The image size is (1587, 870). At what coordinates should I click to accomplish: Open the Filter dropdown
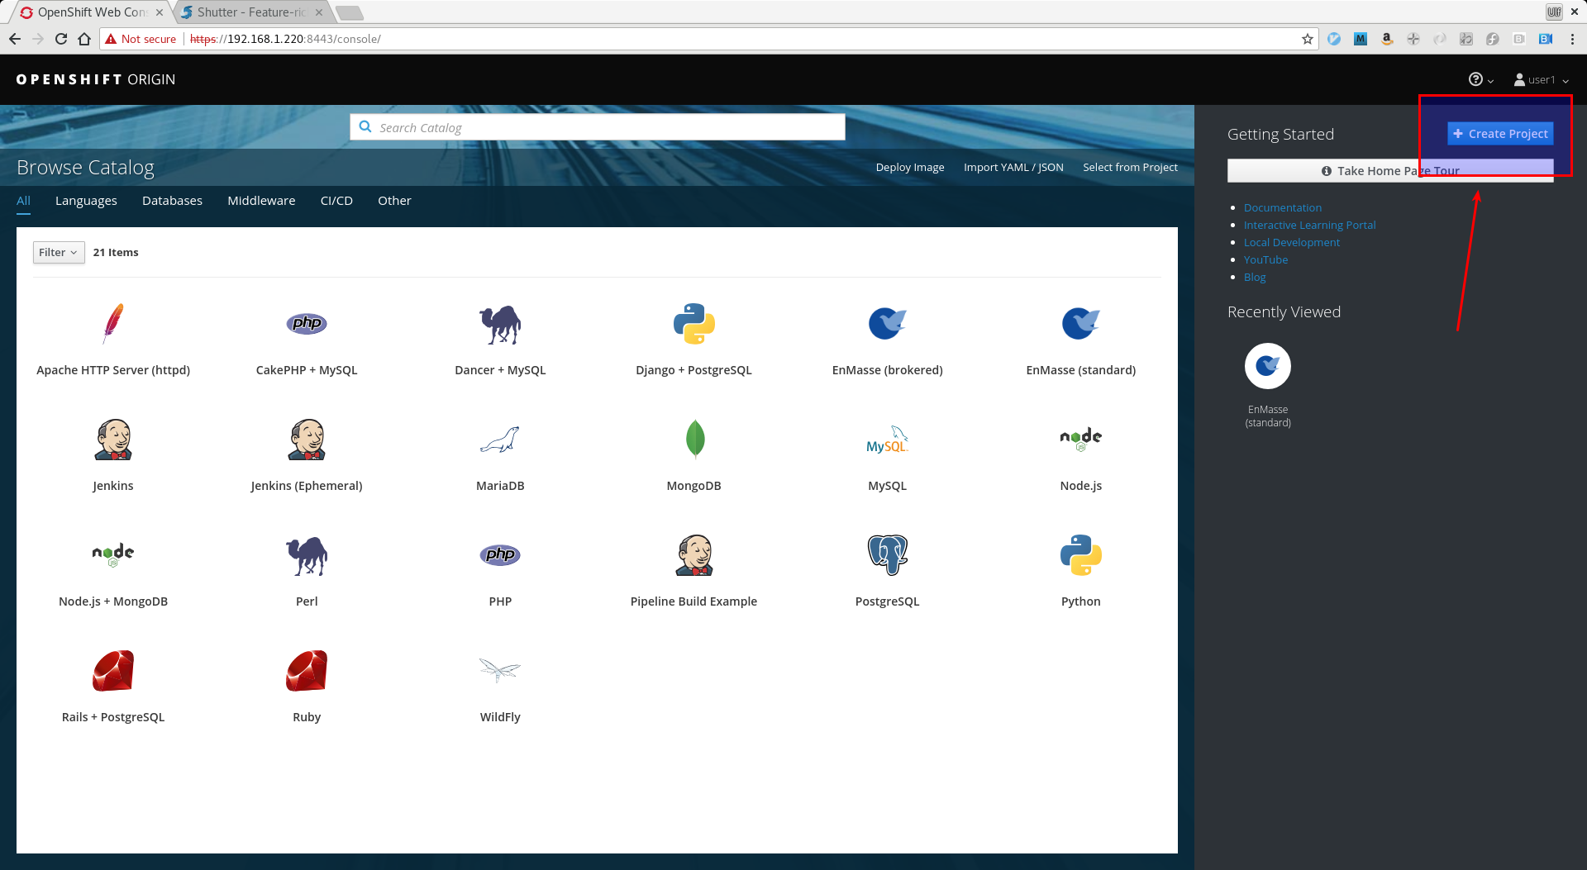(x=59, y=253)
